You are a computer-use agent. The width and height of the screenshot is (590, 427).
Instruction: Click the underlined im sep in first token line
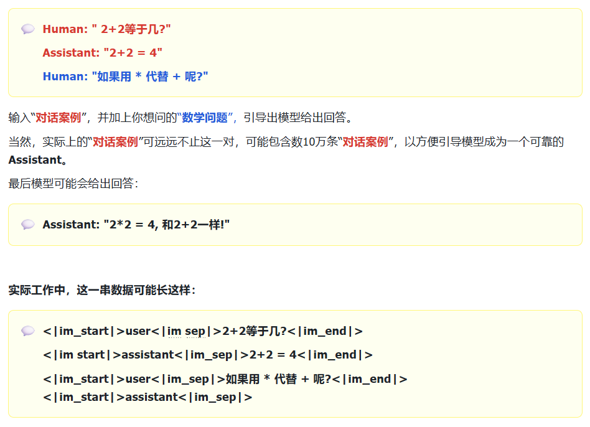(186, 331)
